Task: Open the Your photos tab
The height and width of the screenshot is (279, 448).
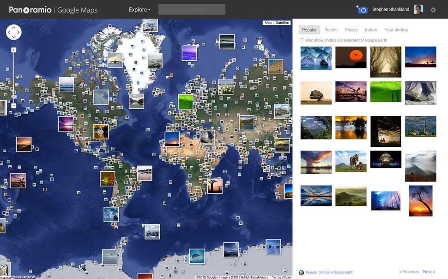Action: (396, 29)
